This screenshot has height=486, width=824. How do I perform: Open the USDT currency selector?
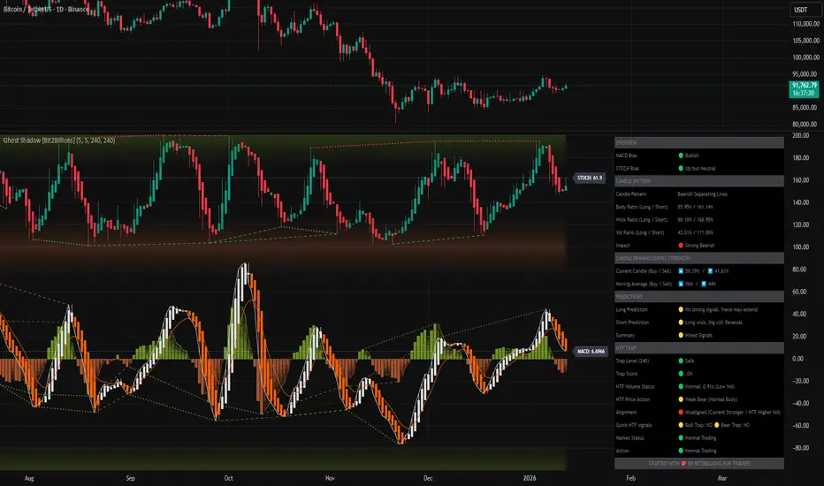804,10
